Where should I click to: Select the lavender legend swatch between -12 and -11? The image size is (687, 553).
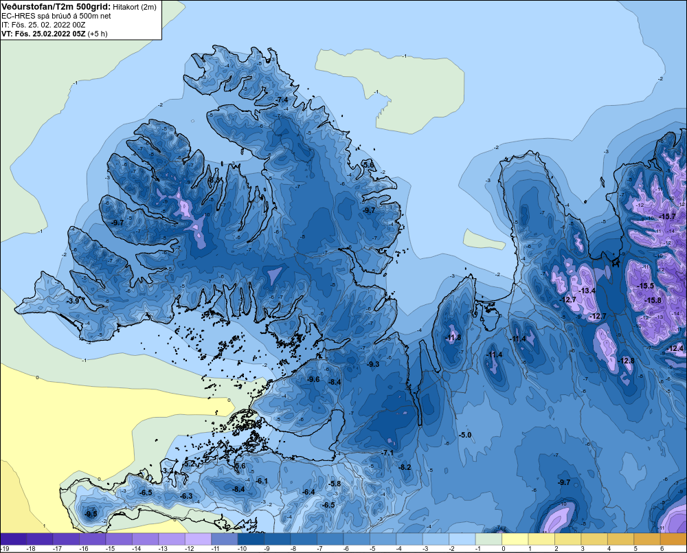coord(198,539)
